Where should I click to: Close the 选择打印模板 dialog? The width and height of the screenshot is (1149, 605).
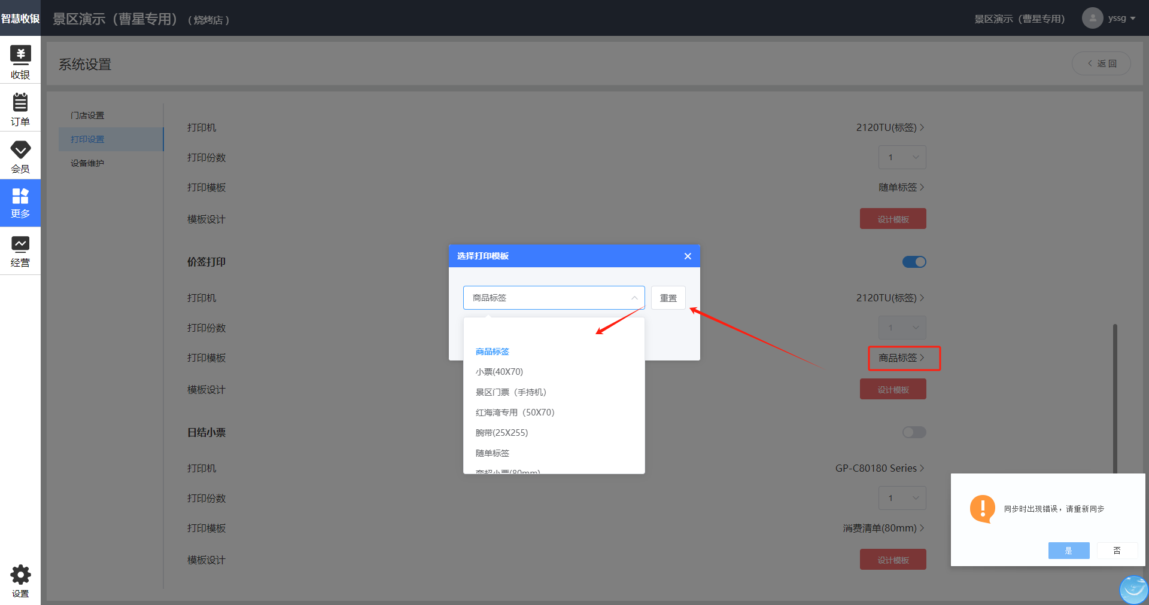(x=688, y=256)
